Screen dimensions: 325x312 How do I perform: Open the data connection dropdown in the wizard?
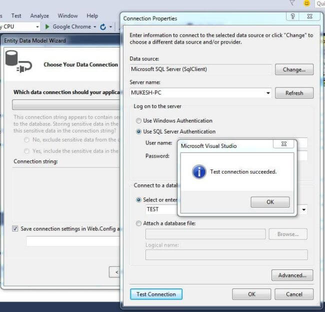click(x=66, y=104)
